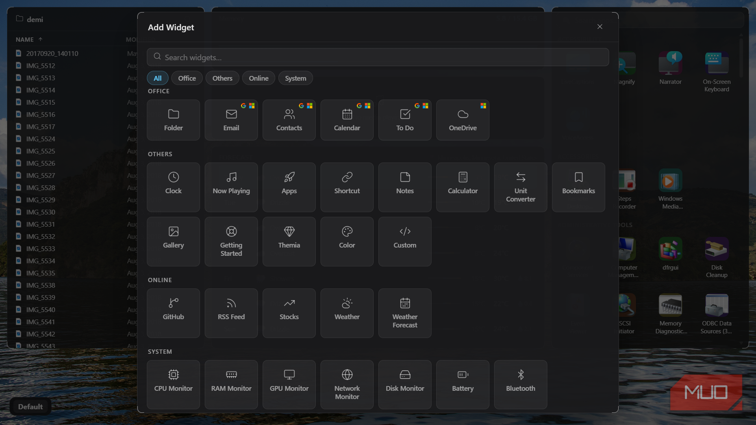Select the Battery widget
Screen dimensions: 756x425
pyautogui.click(x=463, y=385)
